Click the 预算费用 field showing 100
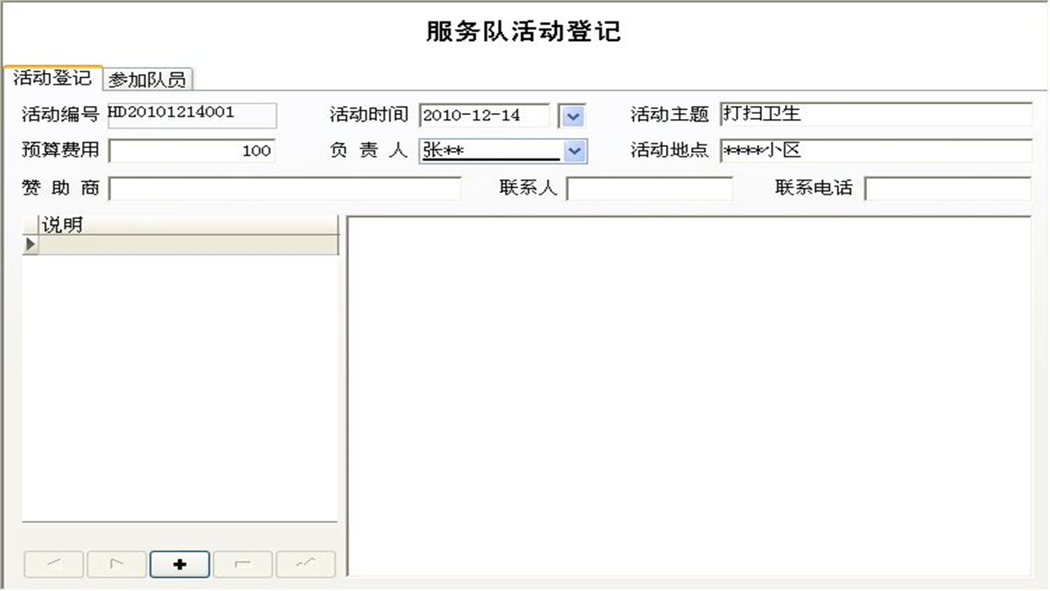The width and height of the screenshot is (1050, 591). click(x=191, y=151)
